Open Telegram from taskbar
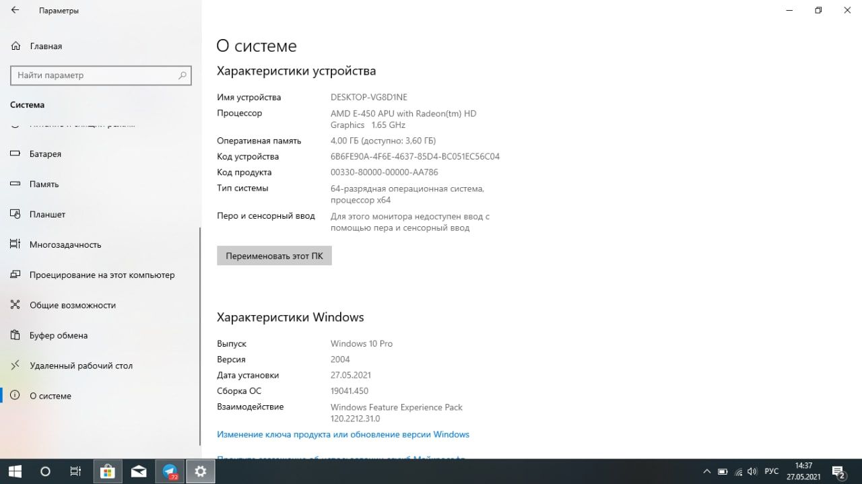This screenshot has width=862, height=484. pyautogui.click(x=170, y=471)
